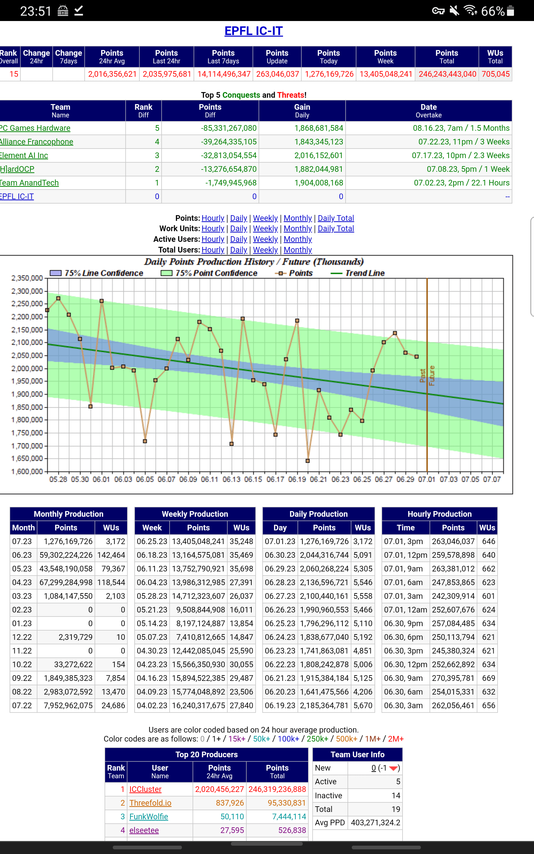
Task: Click overtake date 07.02.23, 2pm / 22.1 Hours
Action: [x=462, y=183]
